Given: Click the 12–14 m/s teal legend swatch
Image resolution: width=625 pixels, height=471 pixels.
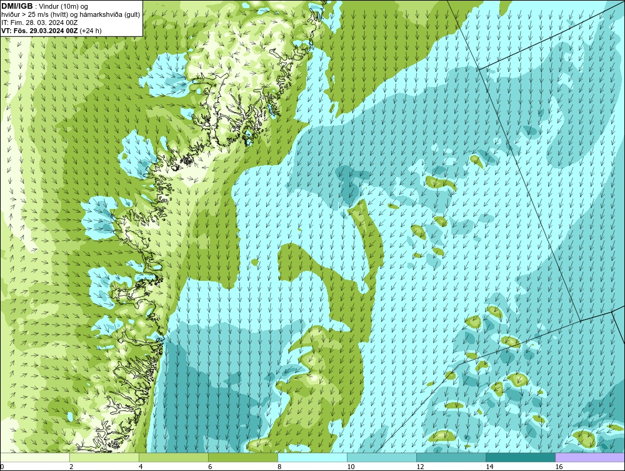Looking at the screenshot, I should coord(451,457).
